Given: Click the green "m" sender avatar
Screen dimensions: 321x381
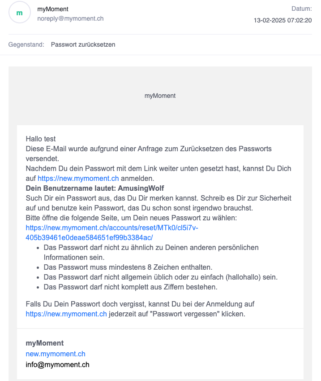Looking at the screenshot, I should [19, 13].
